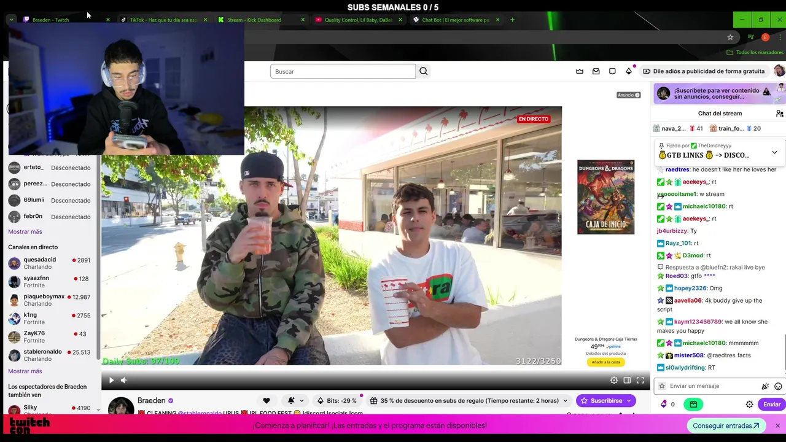This screenshot has height=442, width=786.
Task: Switch the video to fullscreen
Action: tap(640, 380)
